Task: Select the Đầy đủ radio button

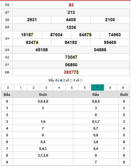Action: tap(61, 80)
